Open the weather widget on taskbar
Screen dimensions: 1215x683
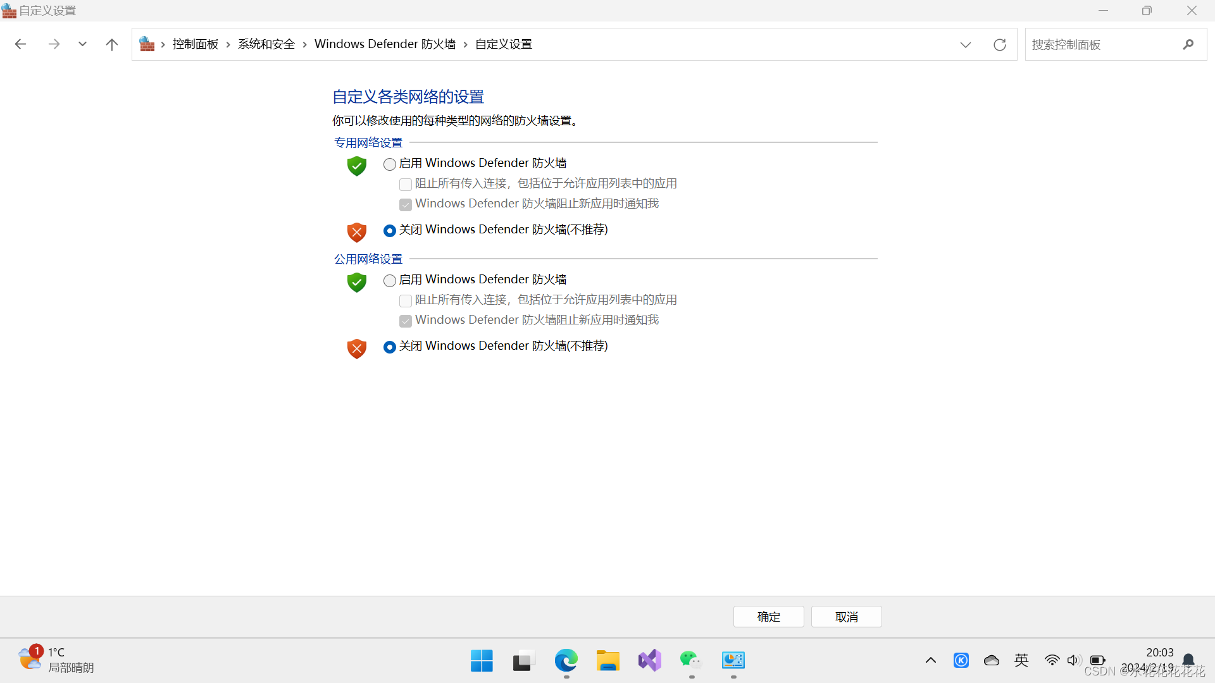(56, 660)
